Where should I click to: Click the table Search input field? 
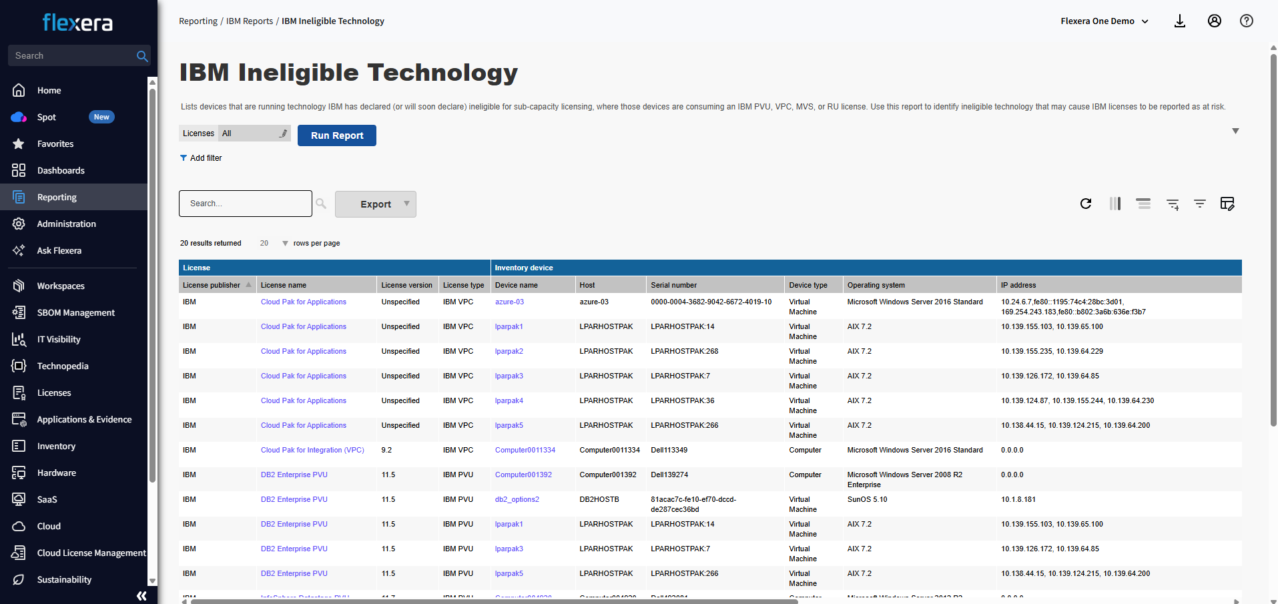tap(246, 204)
